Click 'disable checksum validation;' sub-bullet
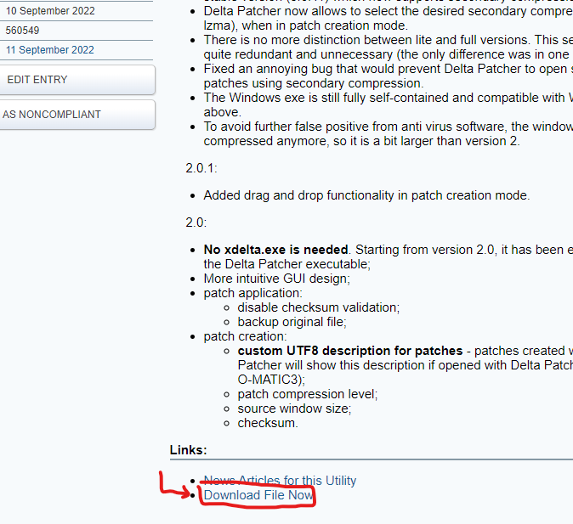573x524 pixels. click(x=319, y=307)
